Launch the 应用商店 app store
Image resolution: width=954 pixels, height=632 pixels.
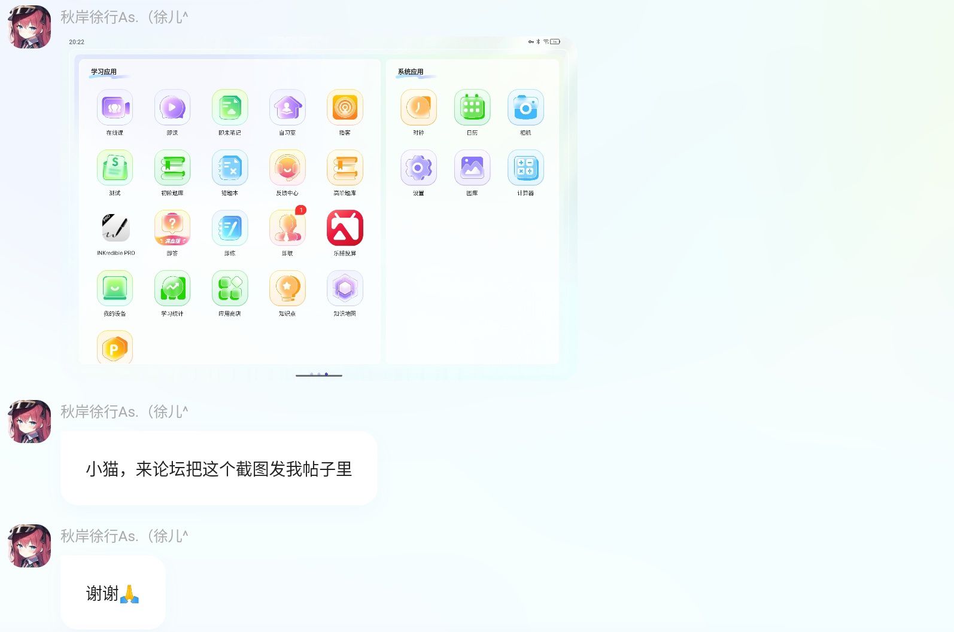click(x=230, y=289)
